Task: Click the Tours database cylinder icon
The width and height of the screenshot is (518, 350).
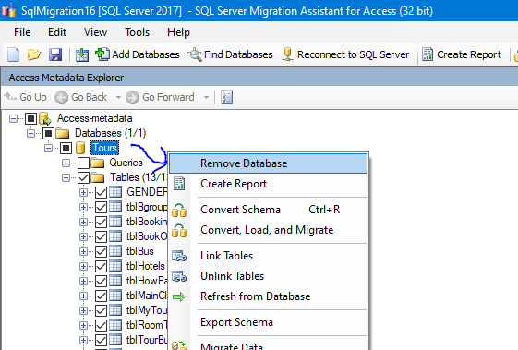Action: tap(80, 148)
